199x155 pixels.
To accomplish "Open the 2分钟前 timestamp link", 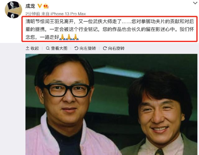I will click(33, 14).
